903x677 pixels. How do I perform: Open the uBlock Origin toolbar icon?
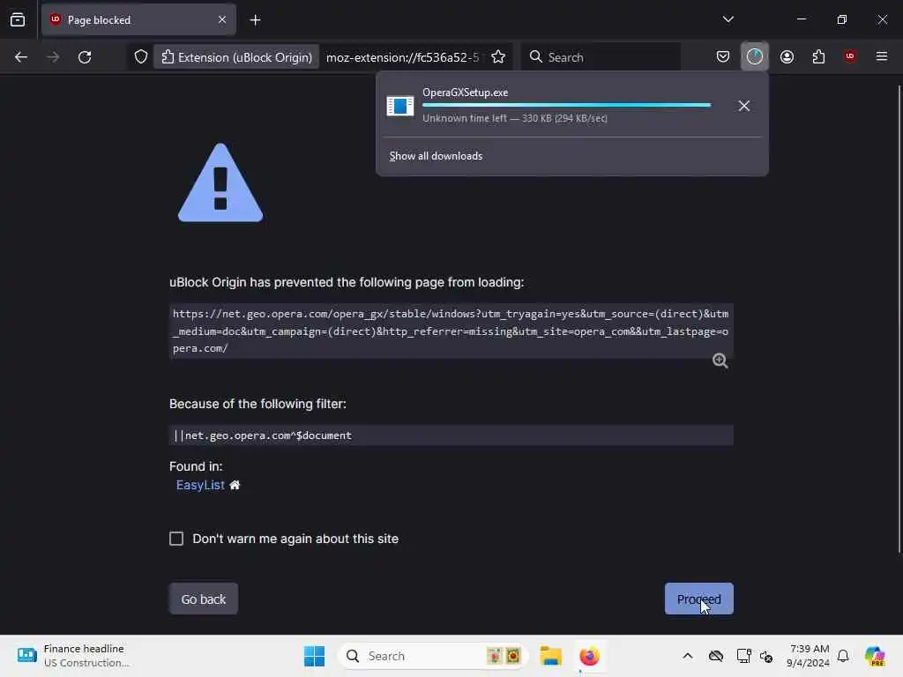[849, 56]
